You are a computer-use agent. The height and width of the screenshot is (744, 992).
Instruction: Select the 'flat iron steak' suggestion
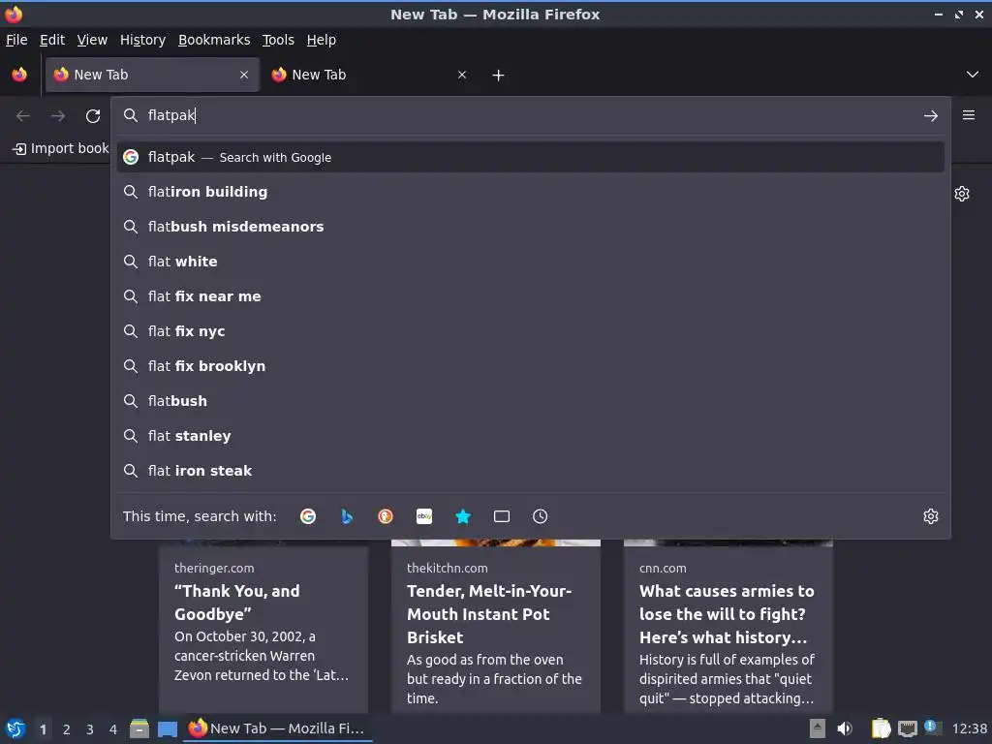(x=530, y=470)
